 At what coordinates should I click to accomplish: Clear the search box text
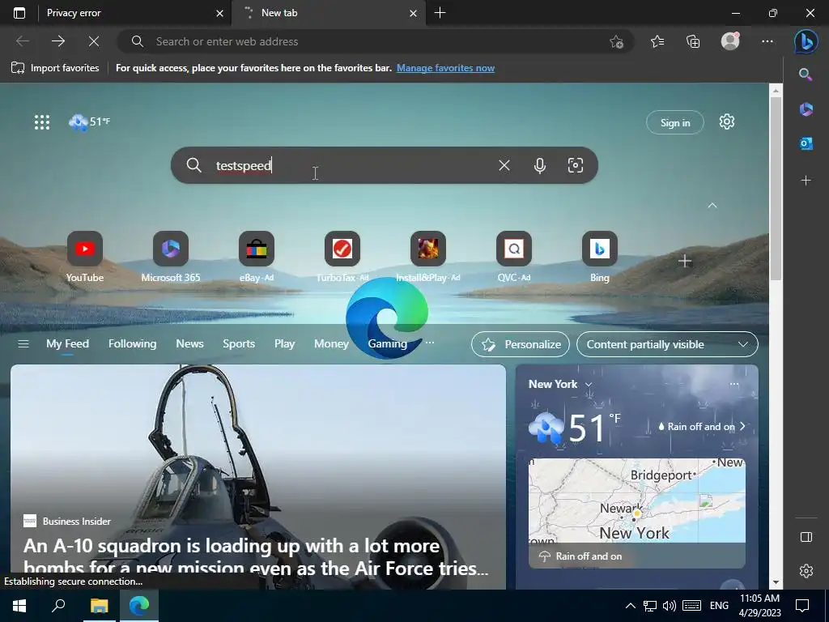click(x=504, y=165)
